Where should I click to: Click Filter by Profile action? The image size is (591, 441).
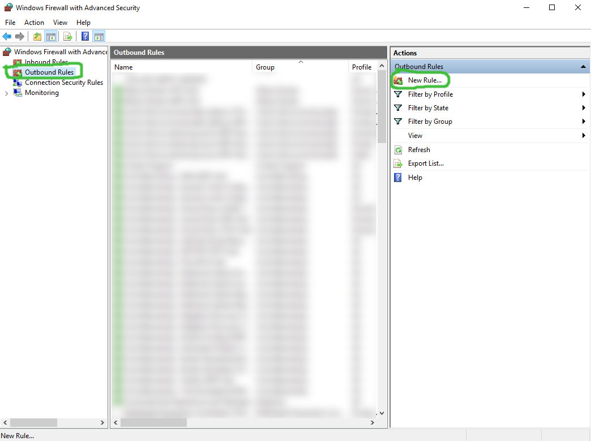click(430, 94)
